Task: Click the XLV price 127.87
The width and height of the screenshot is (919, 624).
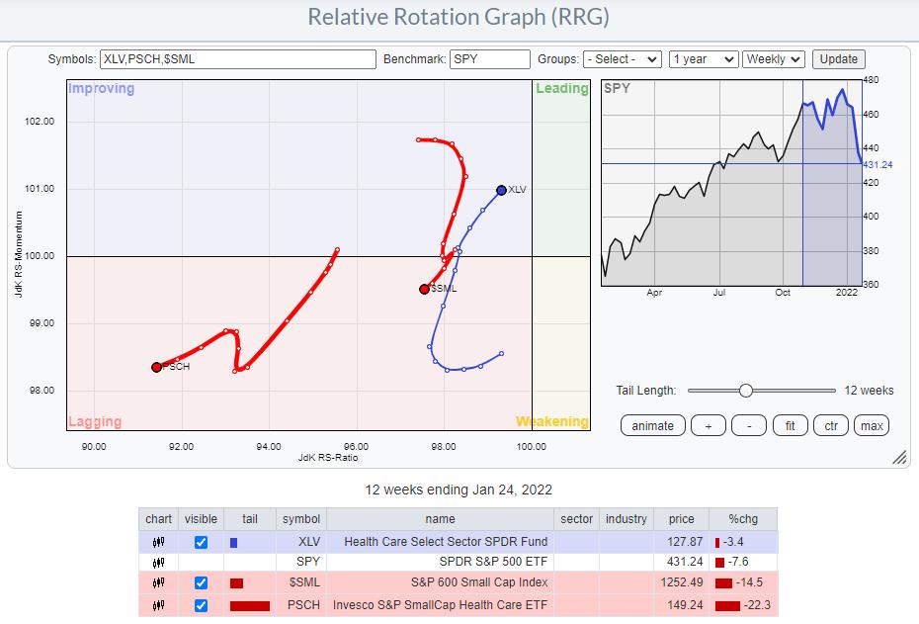Action: [x=685, y=542]
